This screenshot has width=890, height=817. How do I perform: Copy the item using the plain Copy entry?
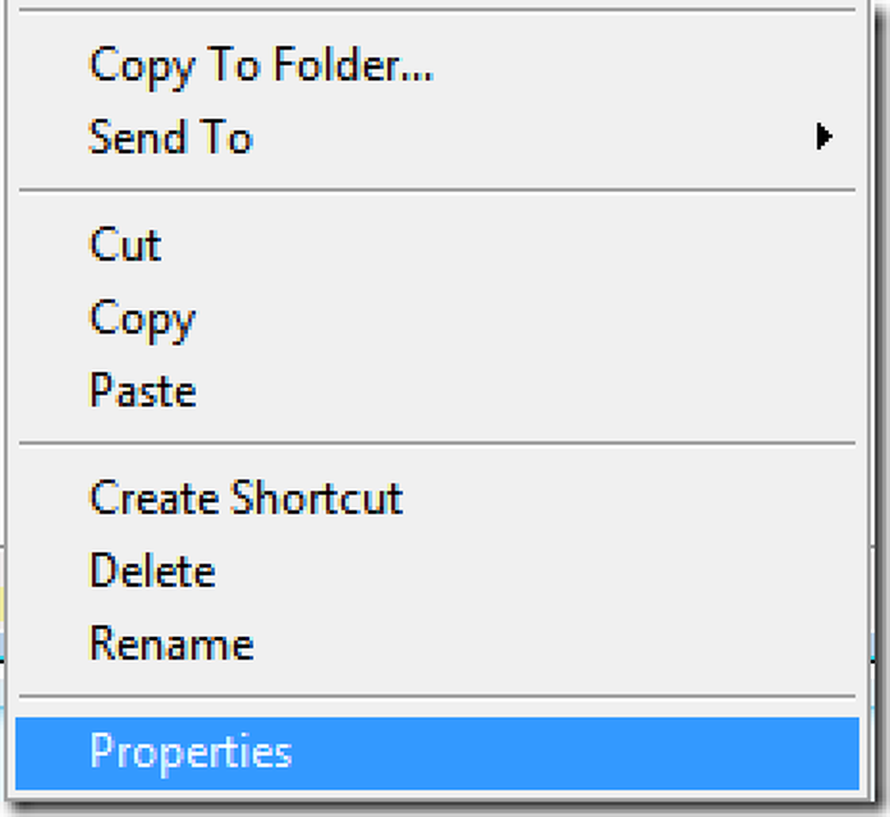[437, 318]
